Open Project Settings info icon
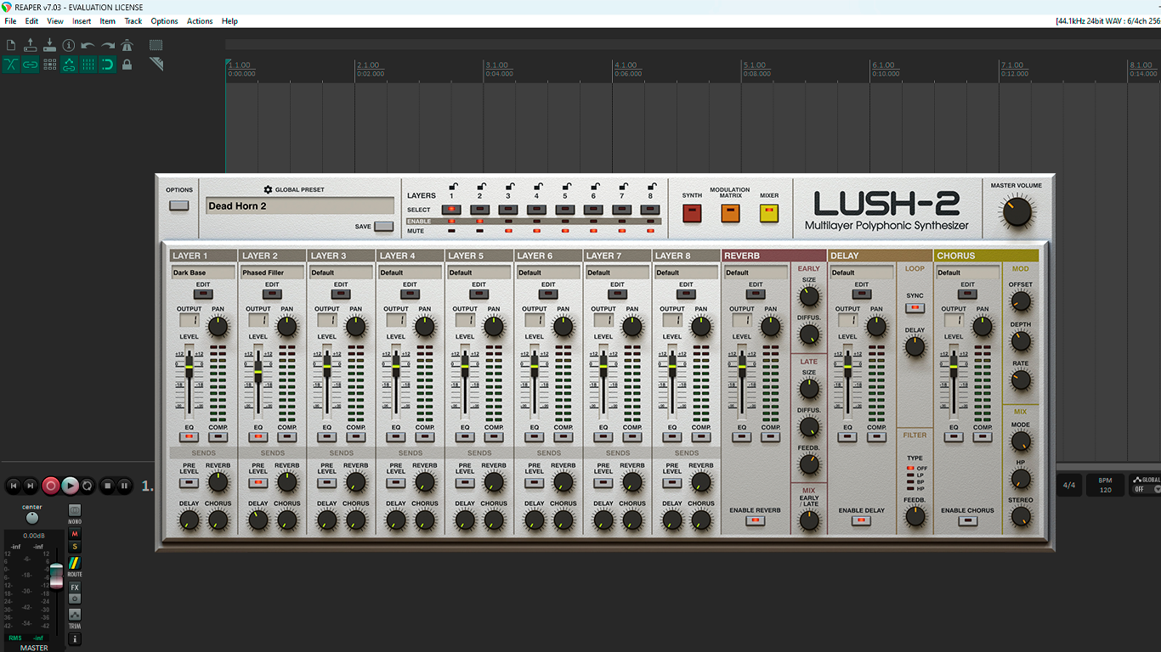 69,45
